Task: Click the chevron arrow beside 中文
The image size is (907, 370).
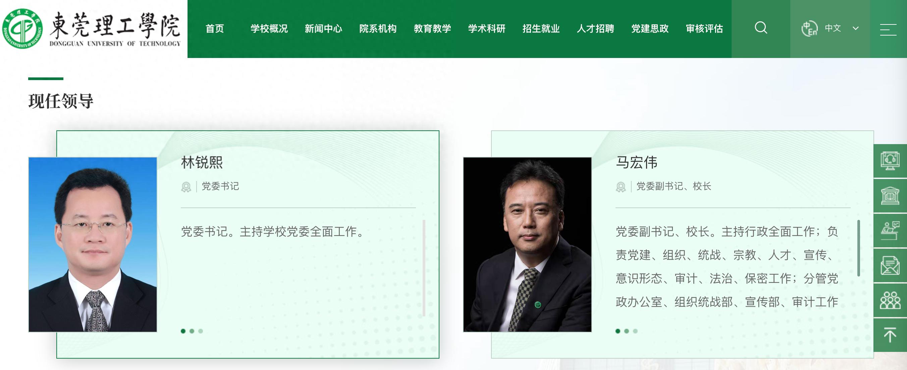Action: (856, 28)
